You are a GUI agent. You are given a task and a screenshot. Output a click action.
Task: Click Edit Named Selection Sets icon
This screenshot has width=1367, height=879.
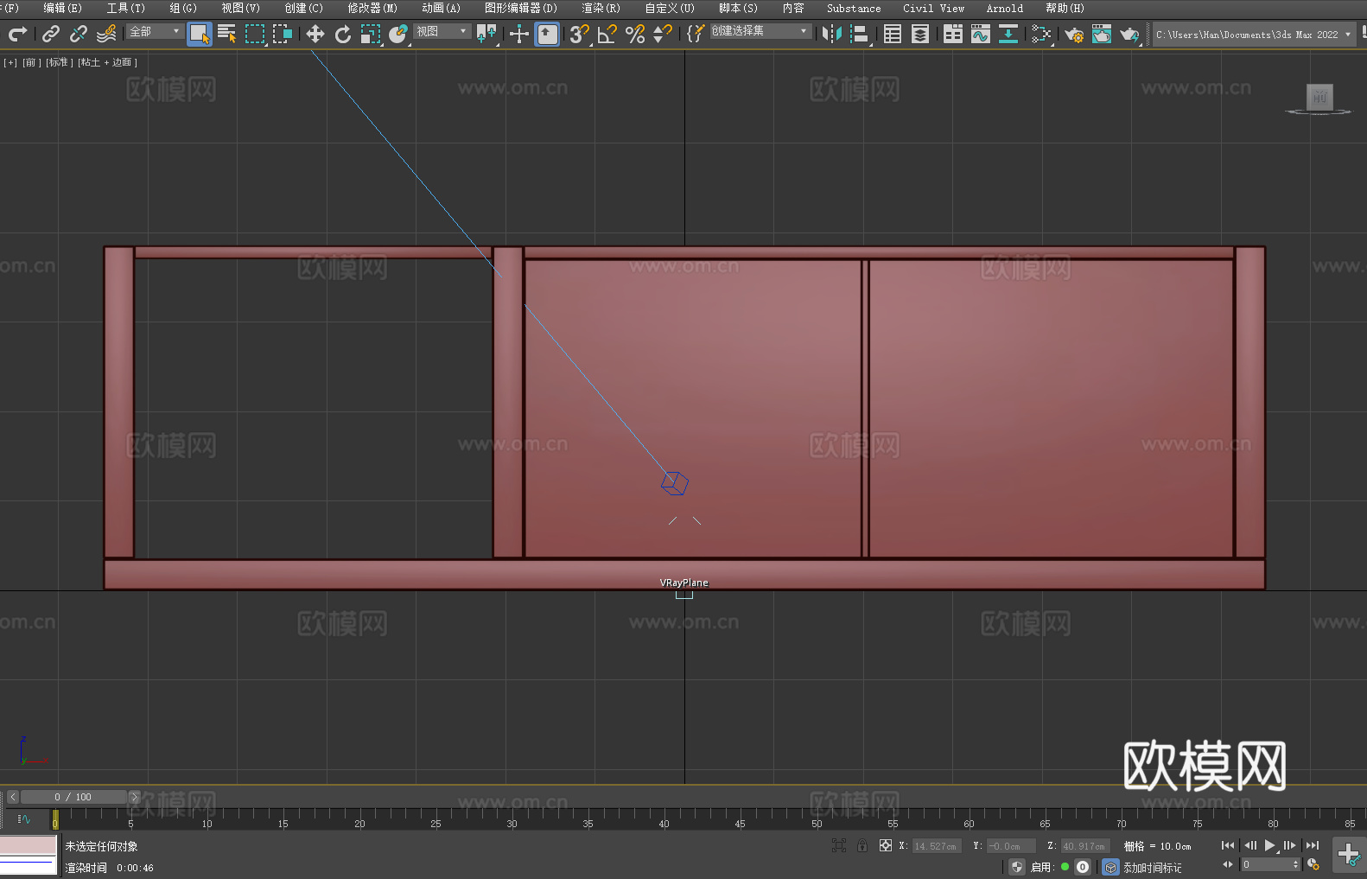(x=696, y=34)
